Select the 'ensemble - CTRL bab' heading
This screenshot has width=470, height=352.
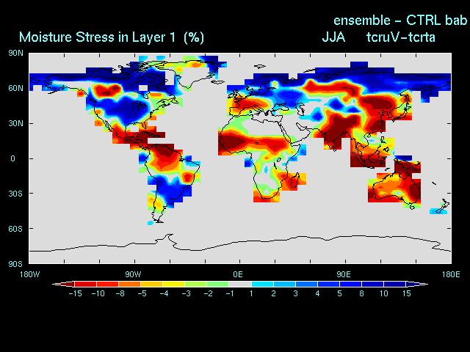[x=400, y=21]
